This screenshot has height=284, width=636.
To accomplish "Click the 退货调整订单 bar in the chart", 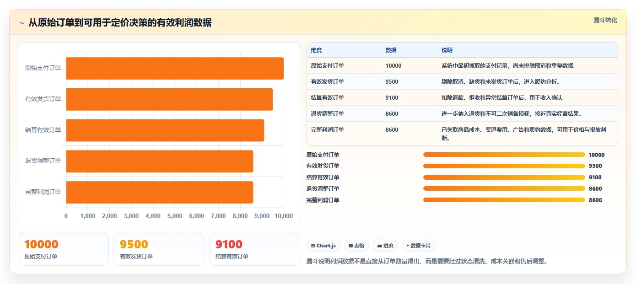I will (160, 161).
